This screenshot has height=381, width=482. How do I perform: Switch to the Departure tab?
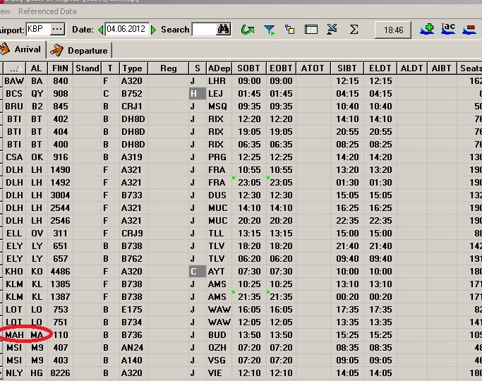pyautogui.click(x=80, y=51)
